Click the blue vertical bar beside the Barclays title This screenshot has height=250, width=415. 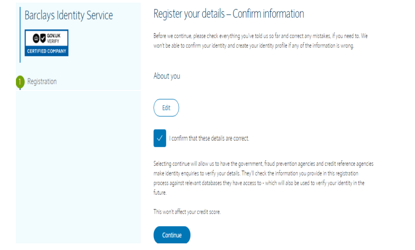coord(20,35)
